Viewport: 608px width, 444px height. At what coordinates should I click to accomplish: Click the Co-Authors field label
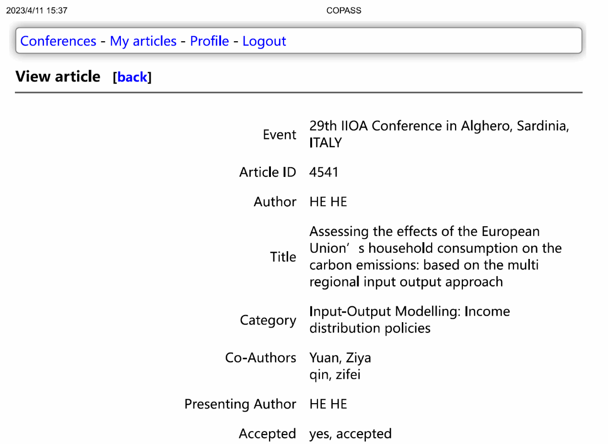tap(261, 358)
